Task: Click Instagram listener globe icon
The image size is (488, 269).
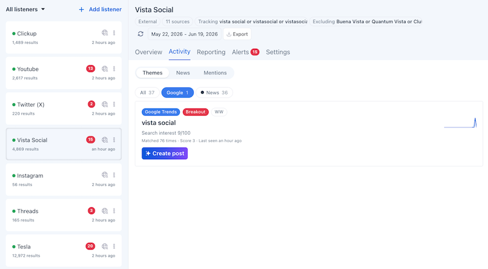Action: (105, 175)
